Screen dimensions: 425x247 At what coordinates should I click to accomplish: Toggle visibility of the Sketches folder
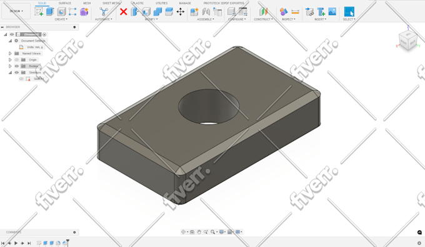16,73
